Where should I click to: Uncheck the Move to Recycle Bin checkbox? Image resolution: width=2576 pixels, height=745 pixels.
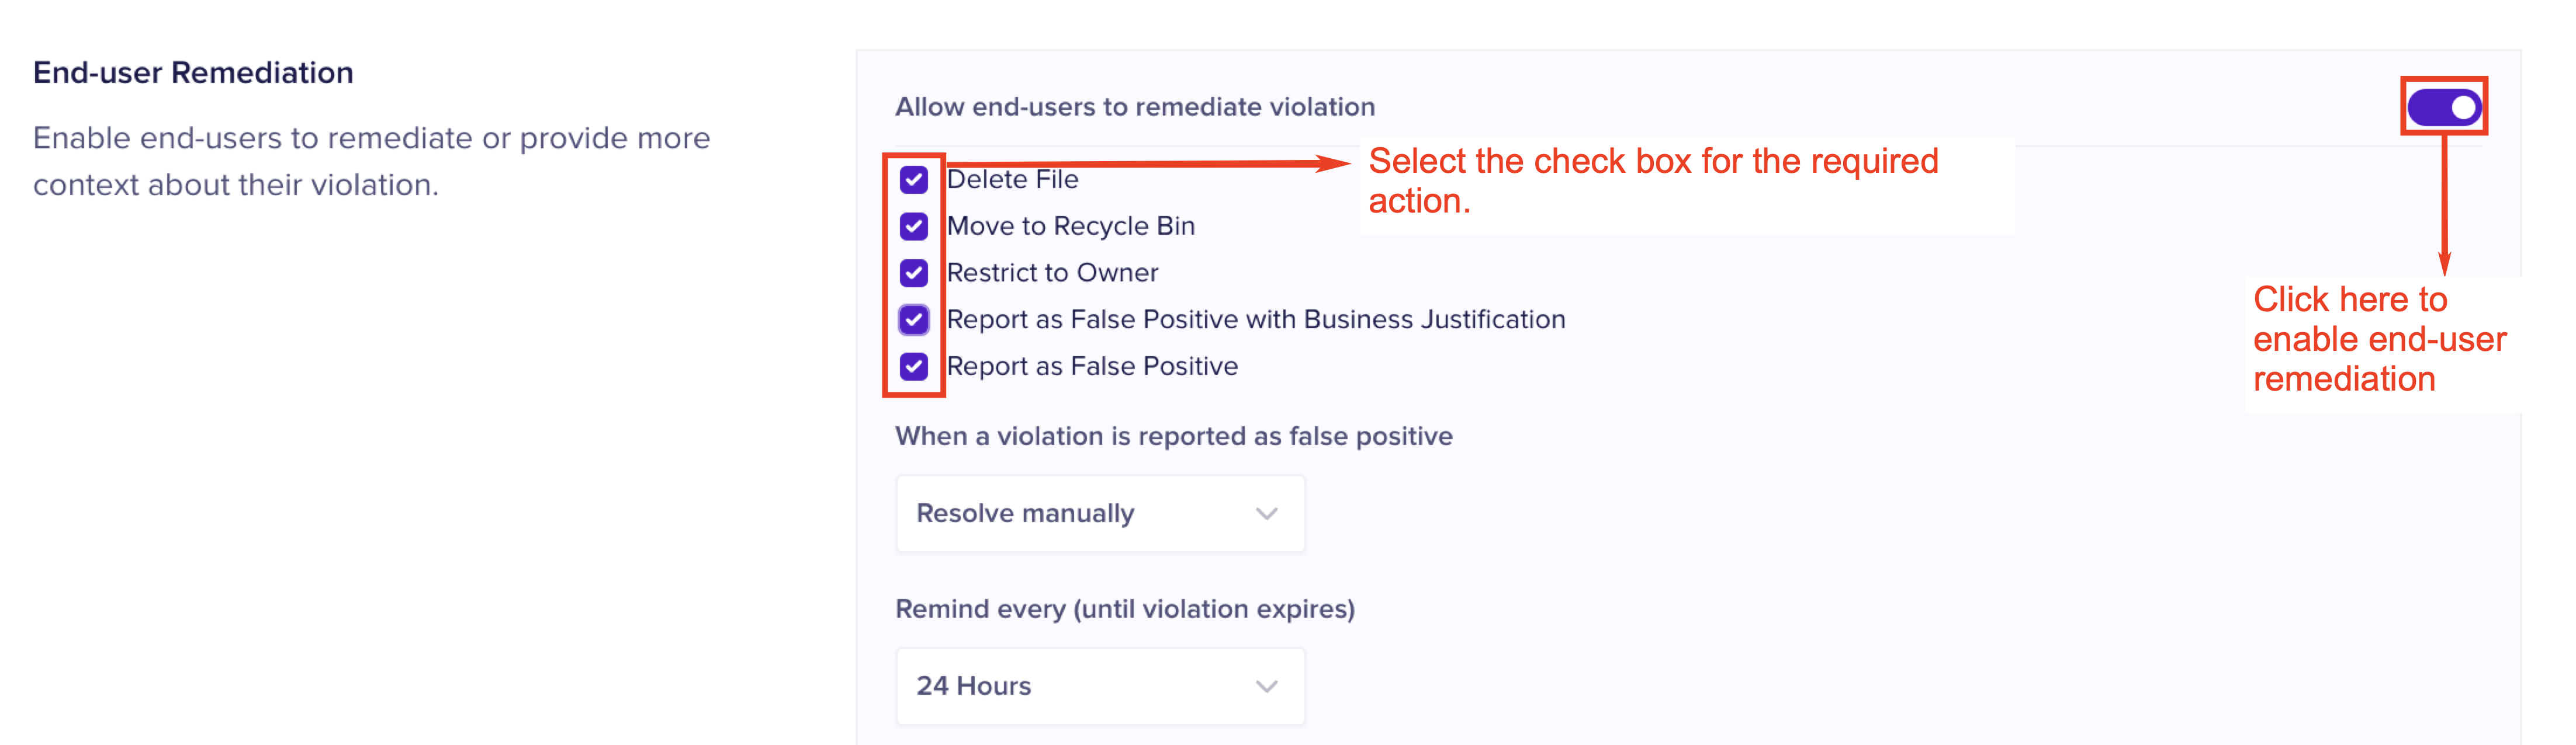913,227
